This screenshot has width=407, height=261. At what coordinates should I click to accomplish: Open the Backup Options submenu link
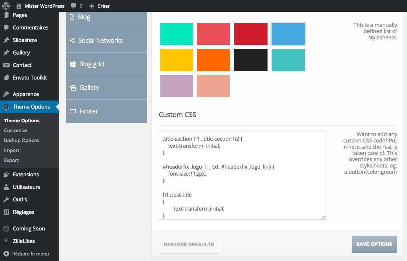tap(22, 140)
